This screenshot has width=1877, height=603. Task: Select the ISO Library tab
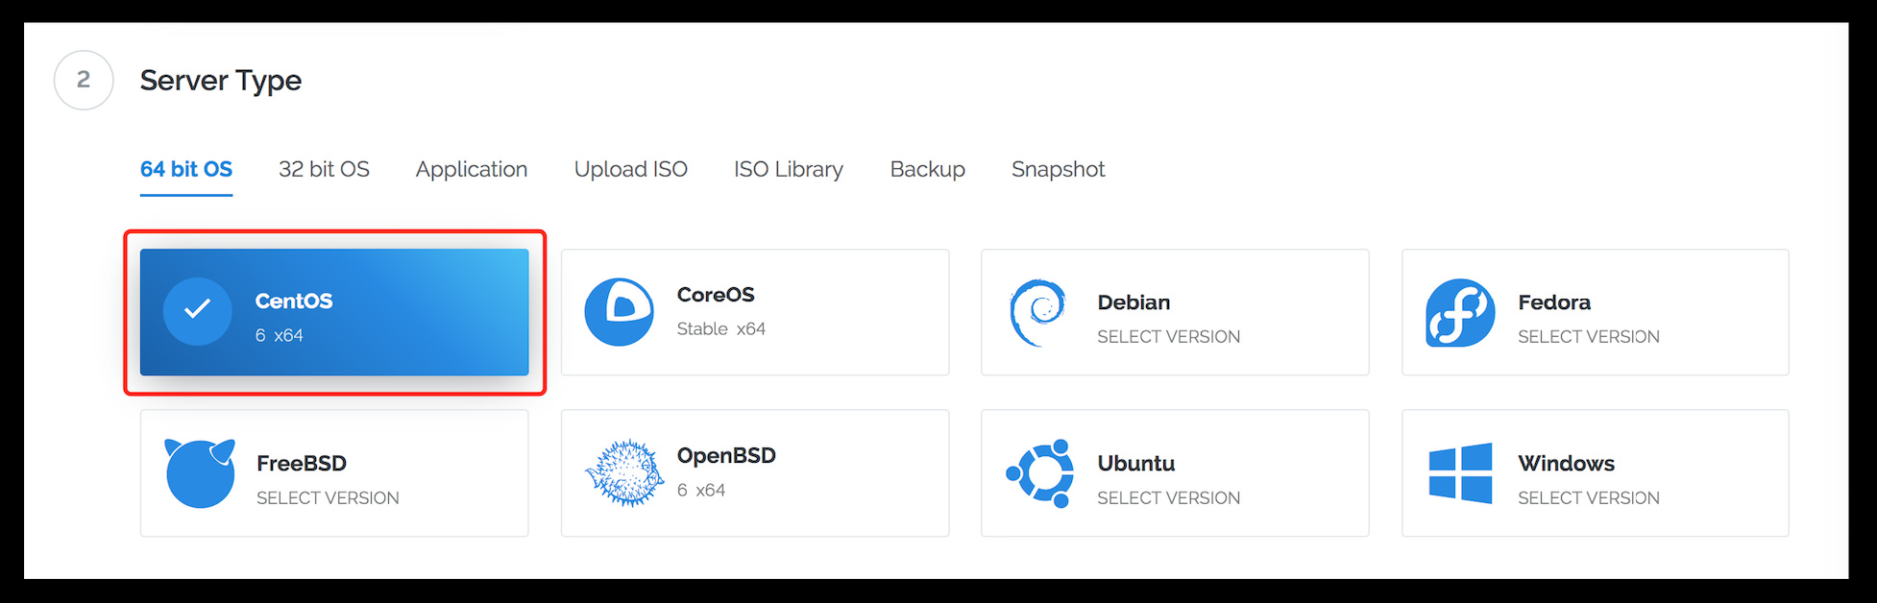coord(788,170)
